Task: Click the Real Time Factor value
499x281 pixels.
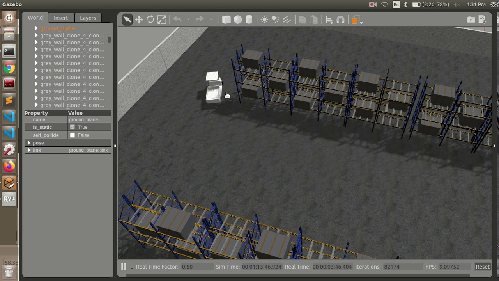Action: 197,267
